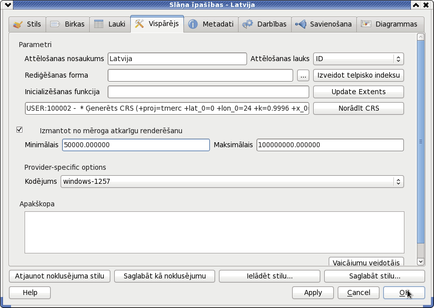The width and height of the screenshot is (434, 308).
Task: Click the Lauki table icon
Action: coord(99,24)
